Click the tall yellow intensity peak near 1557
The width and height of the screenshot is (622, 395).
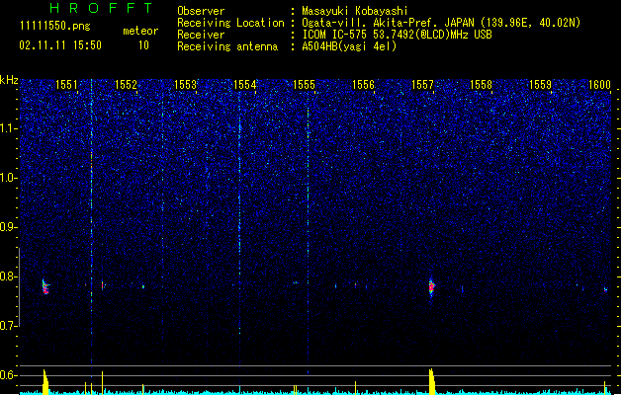pyautogui.click(x=432, y=381)
